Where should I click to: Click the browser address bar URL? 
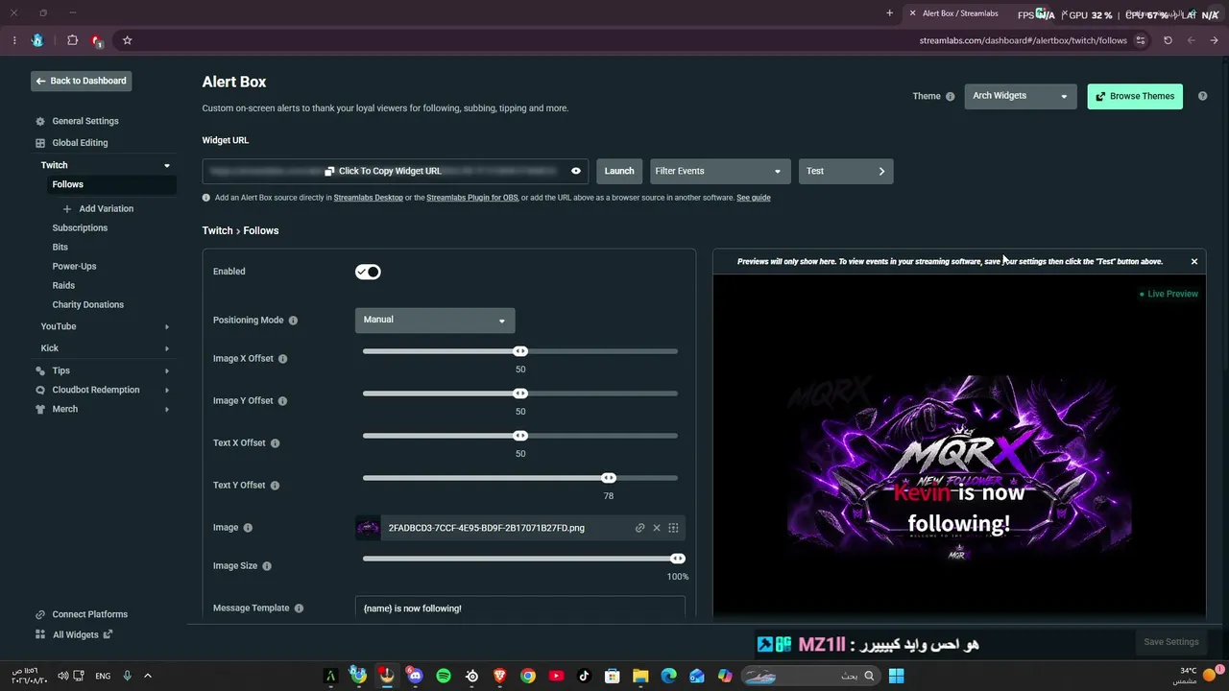pyautogui.click(x=1024, y=40)
